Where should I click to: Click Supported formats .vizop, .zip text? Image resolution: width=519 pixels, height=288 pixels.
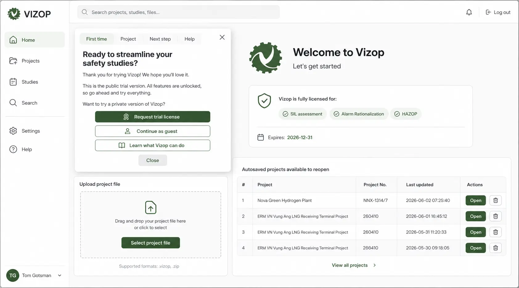pos(149,266)
